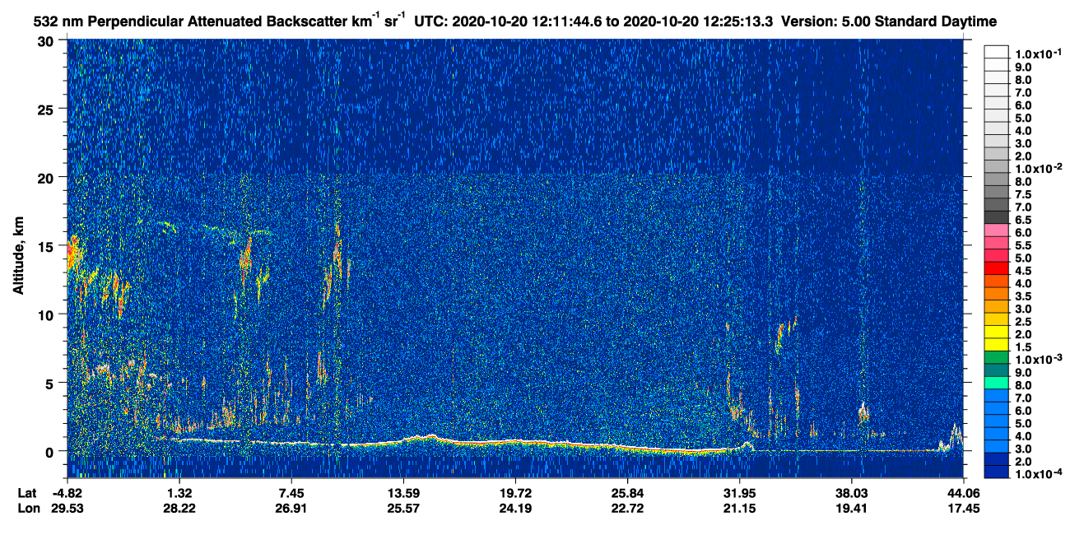
Task: Click colorbar label "5.5"
Action: click(1022, 244)
